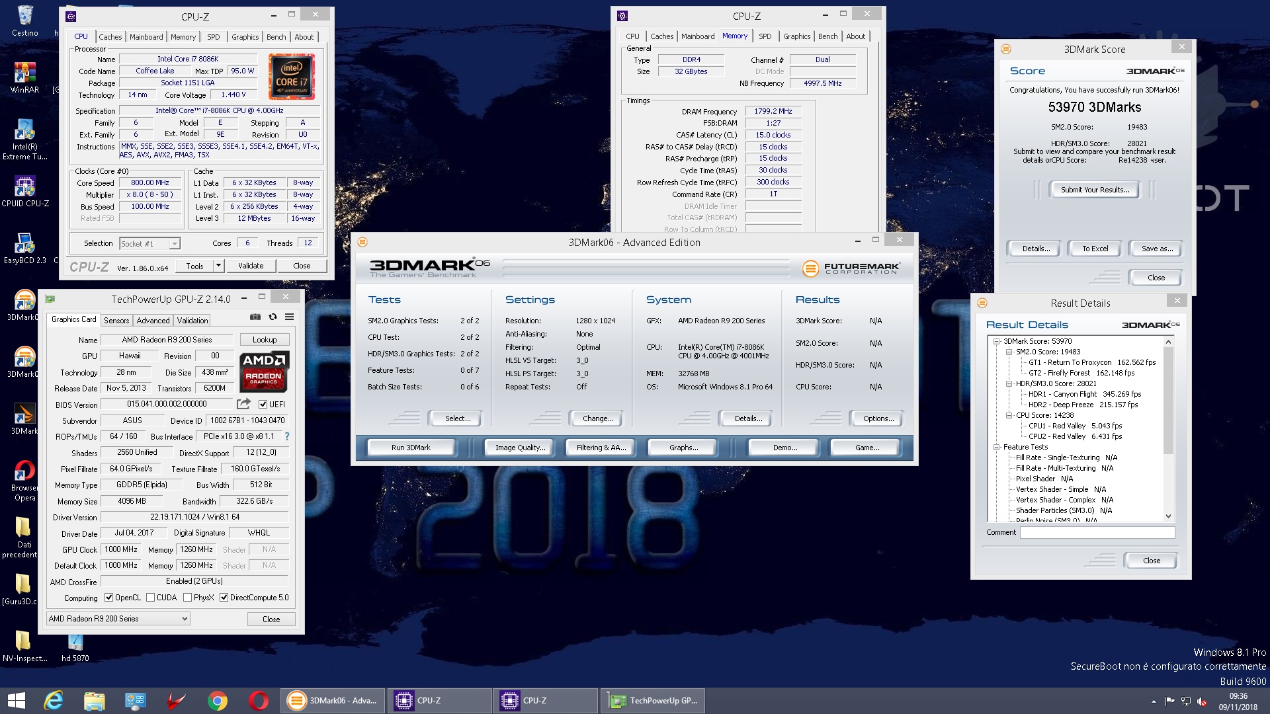Toggle the PhysX computing checkbox
Screen dimensions: 1270x714
tap(188, 598)
